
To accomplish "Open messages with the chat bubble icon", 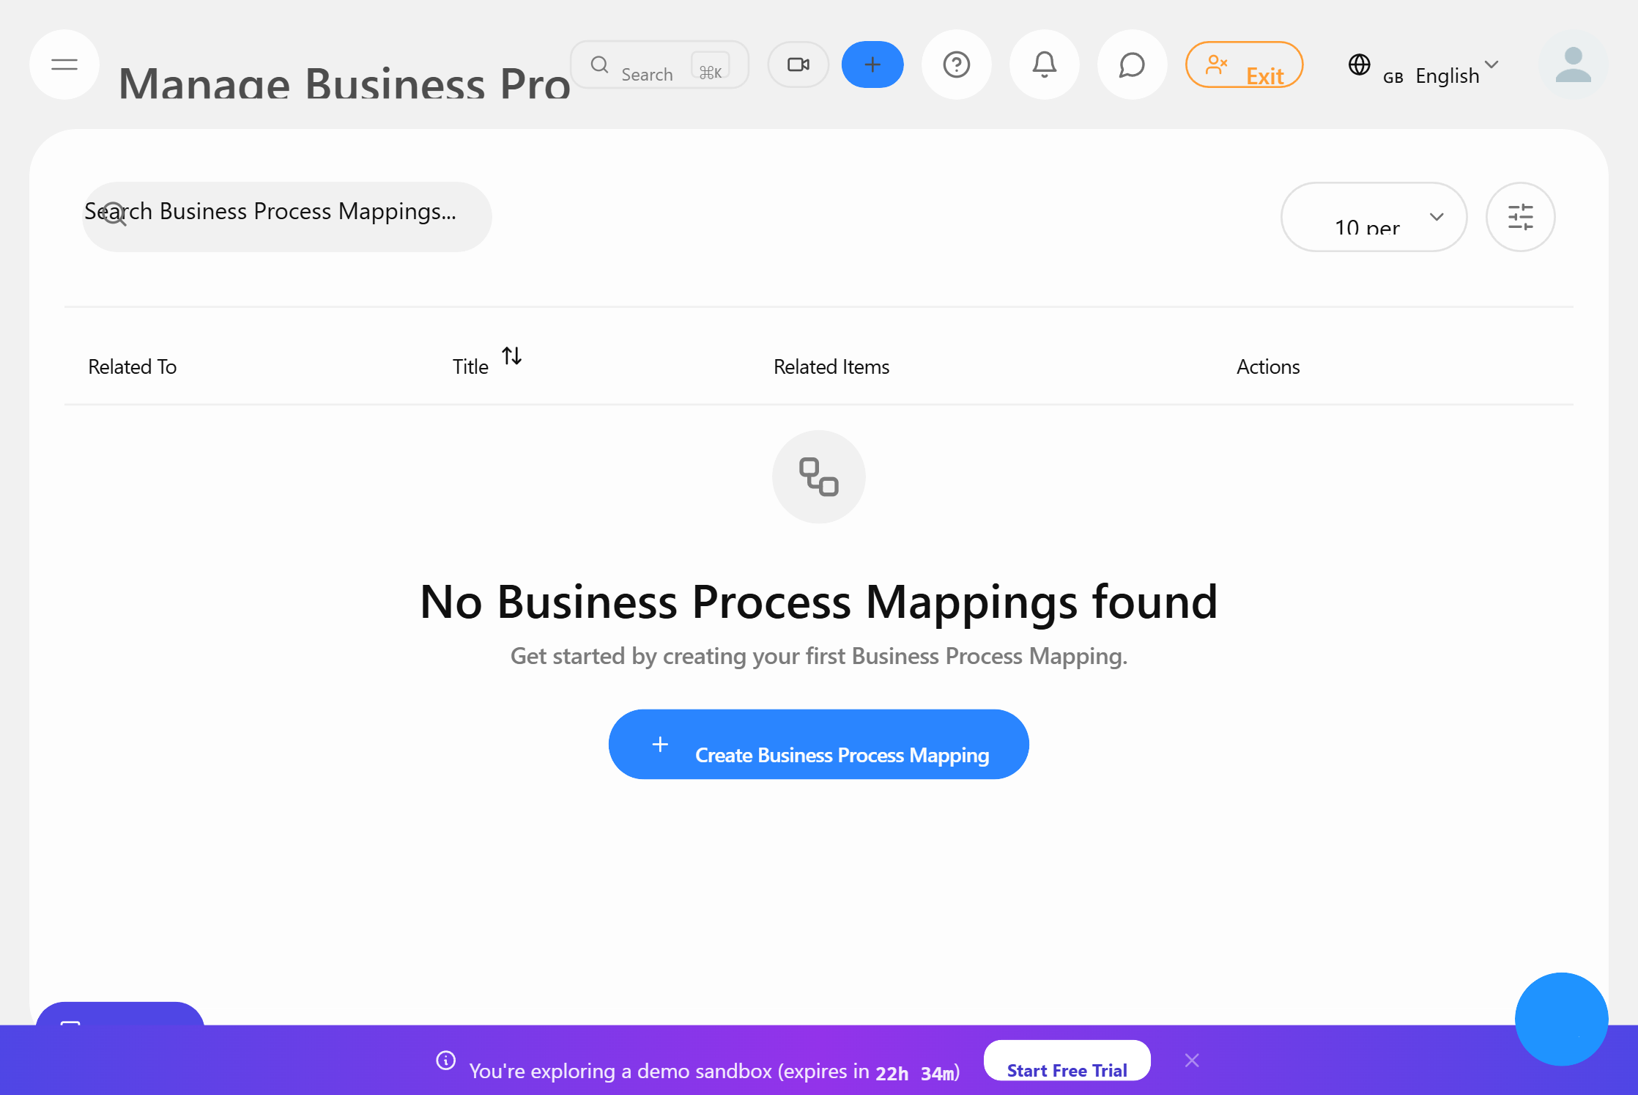I will coord(1131,64).
